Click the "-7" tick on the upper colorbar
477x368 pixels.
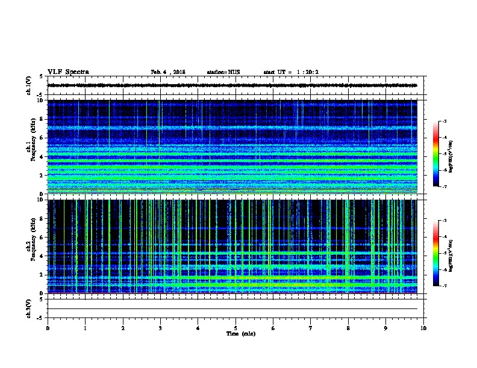tap(444, 186)
